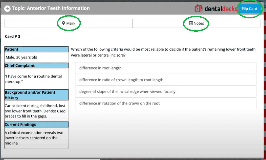This screenshot has width=266, height=160.
Task: Select the slope of incisal edge answer option
Action: click(x=166, y=92)
